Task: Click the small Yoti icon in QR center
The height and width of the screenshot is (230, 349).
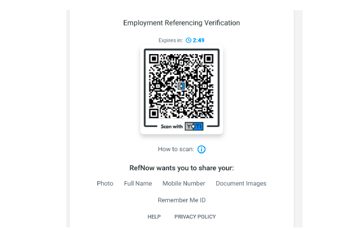Action: 181,86
